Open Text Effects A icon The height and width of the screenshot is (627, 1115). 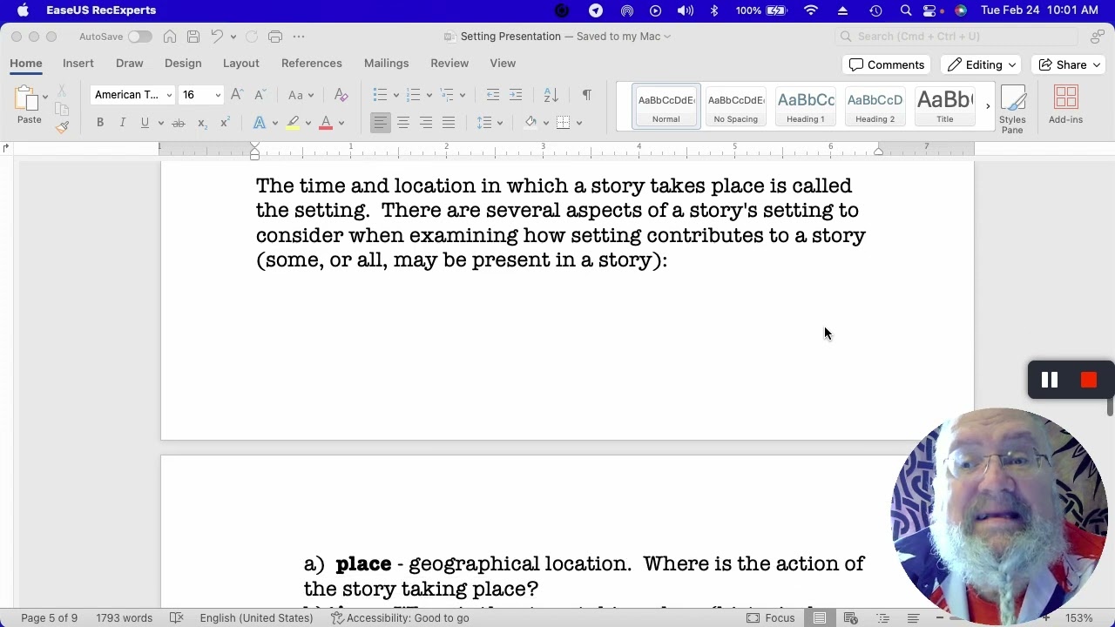point(260,123)
